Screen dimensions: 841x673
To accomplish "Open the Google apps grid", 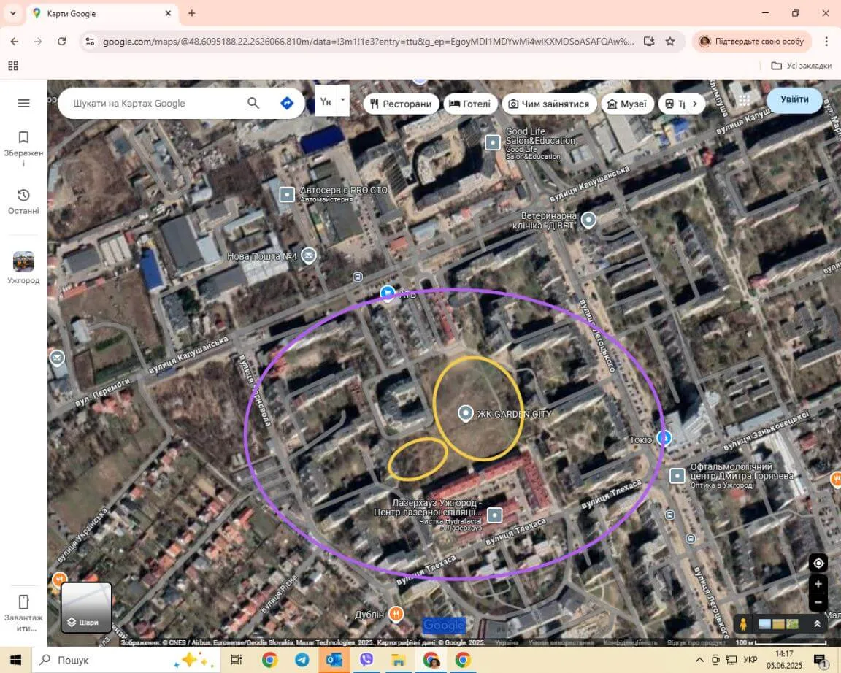I will [x=743, y=100].
